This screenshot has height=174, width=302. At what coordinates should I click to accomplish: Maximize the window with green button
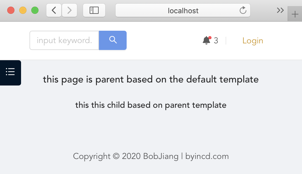point(35,10)
